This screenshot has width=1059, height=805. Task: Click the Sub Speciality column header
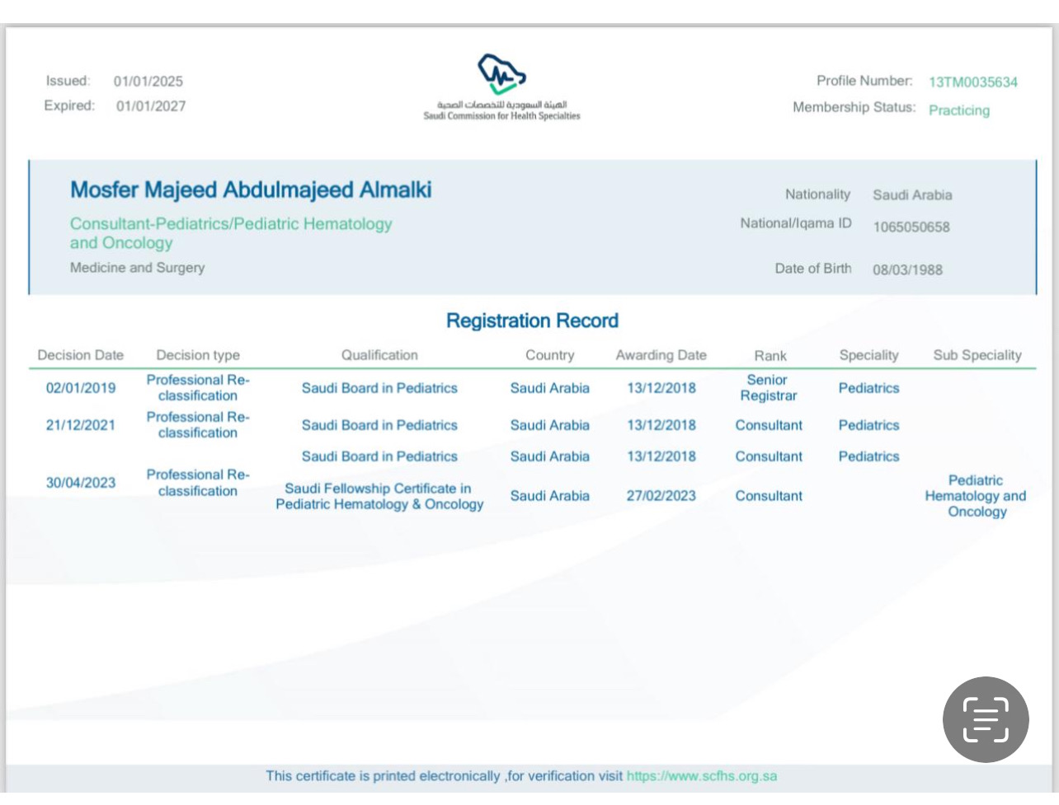click(x=977, y=355)
